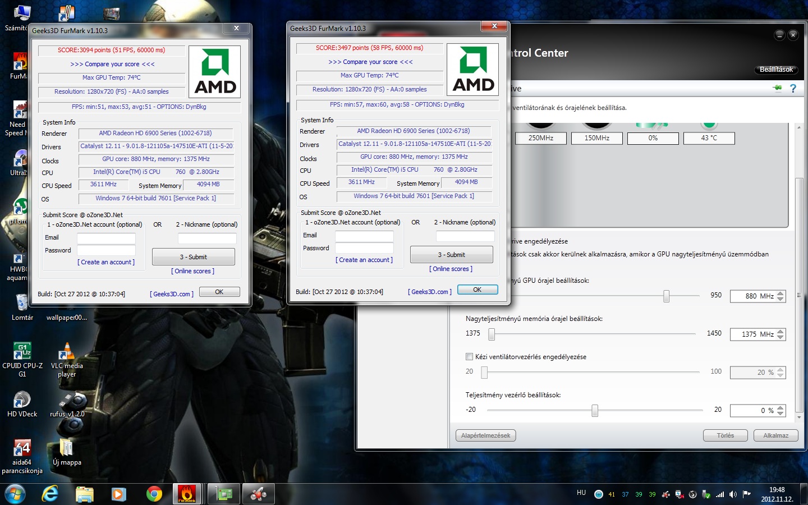
Task: Open Geeks3D.com link in left FurMark
Action: click(172, 294)
